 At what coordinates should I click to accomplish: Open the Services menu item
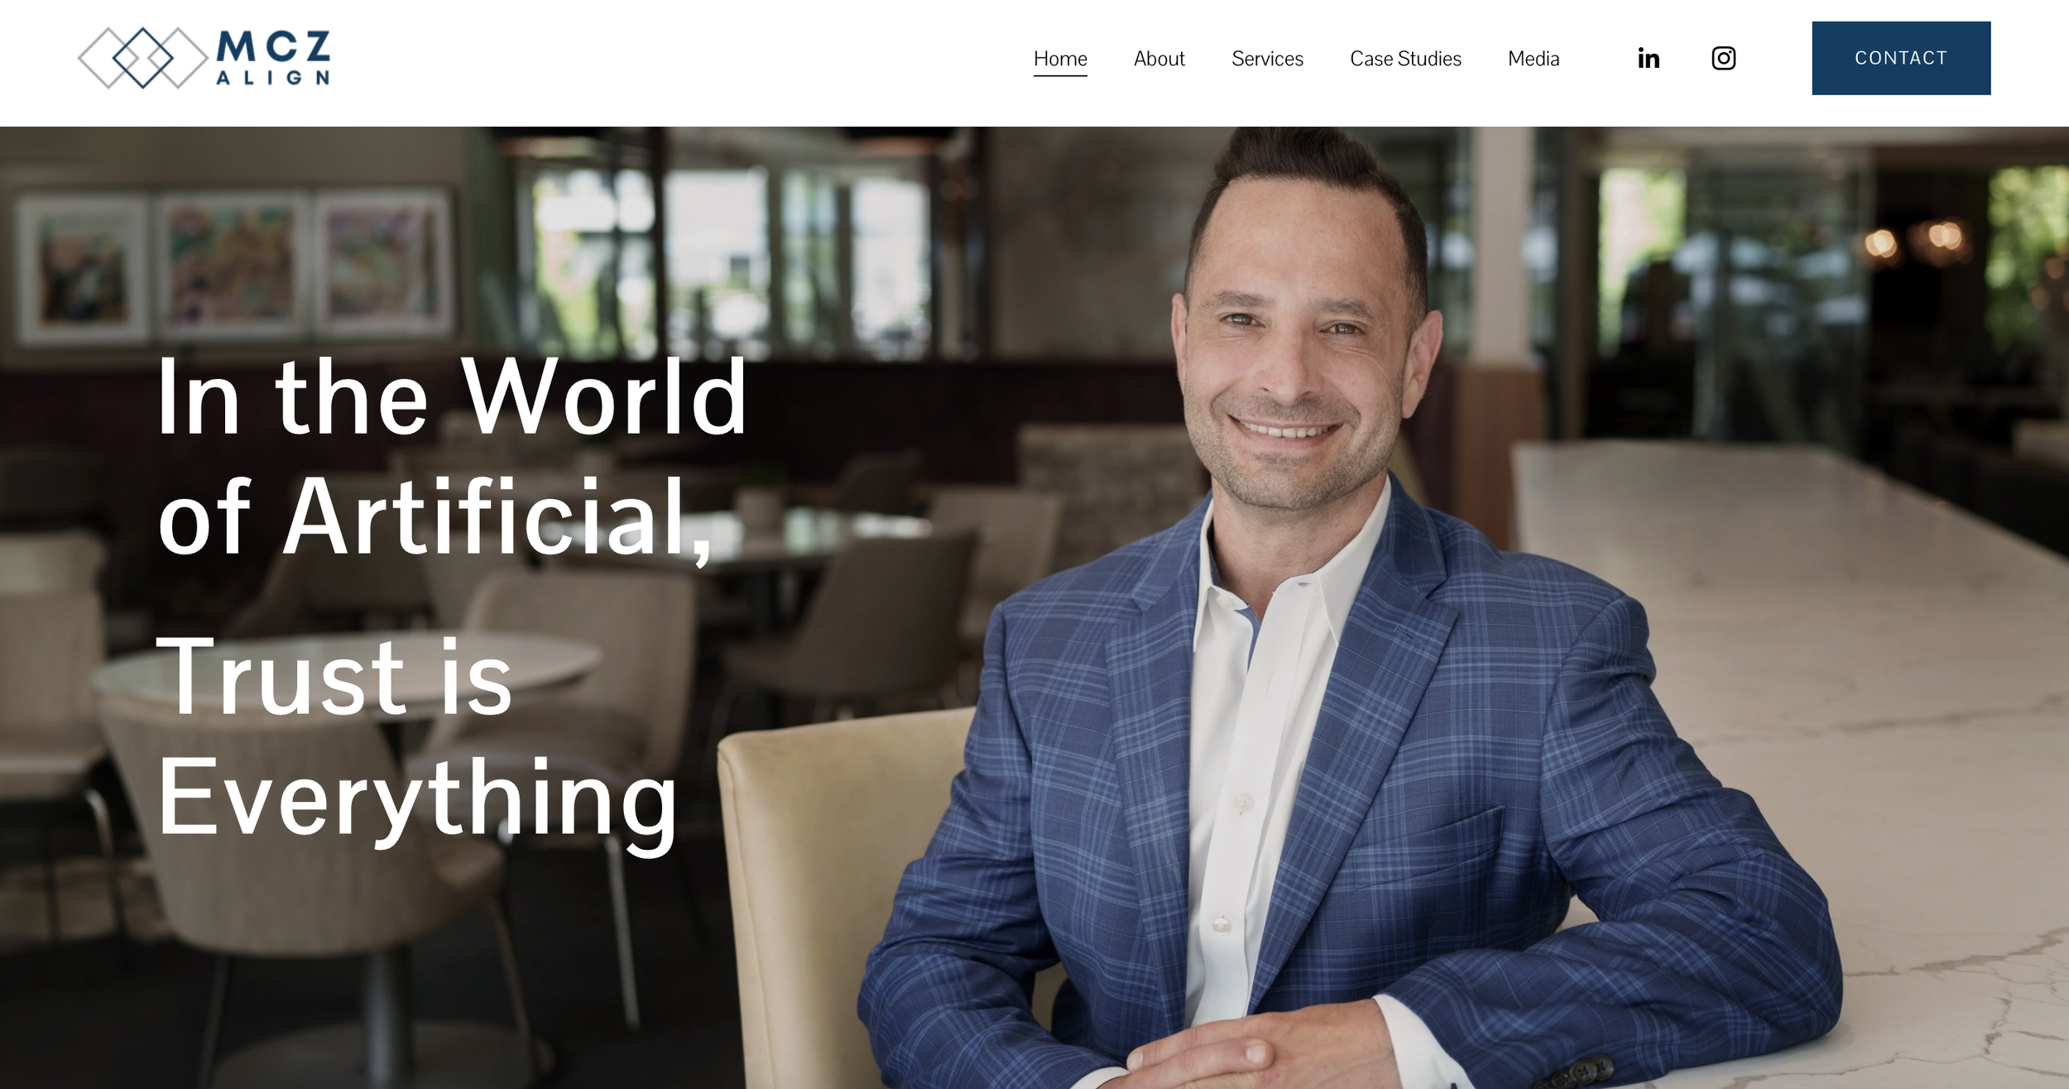pos(1267,59)
